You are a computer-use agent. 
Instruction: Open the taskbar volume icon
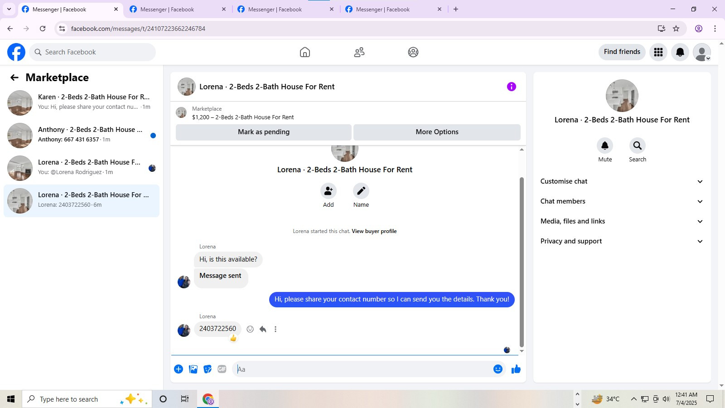[666, 399]
